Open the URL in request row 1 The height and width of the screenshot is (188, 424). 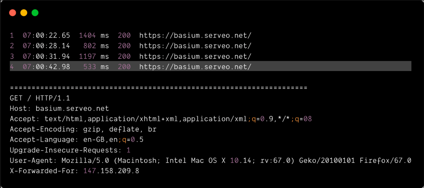(195, 35)
